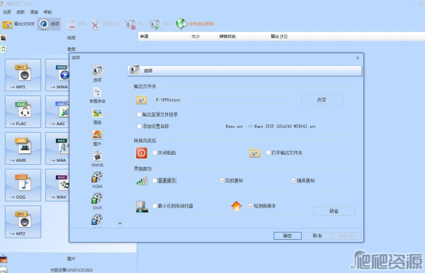
Task: Expand the 音频 category panel
Action: tap(72, 49)
